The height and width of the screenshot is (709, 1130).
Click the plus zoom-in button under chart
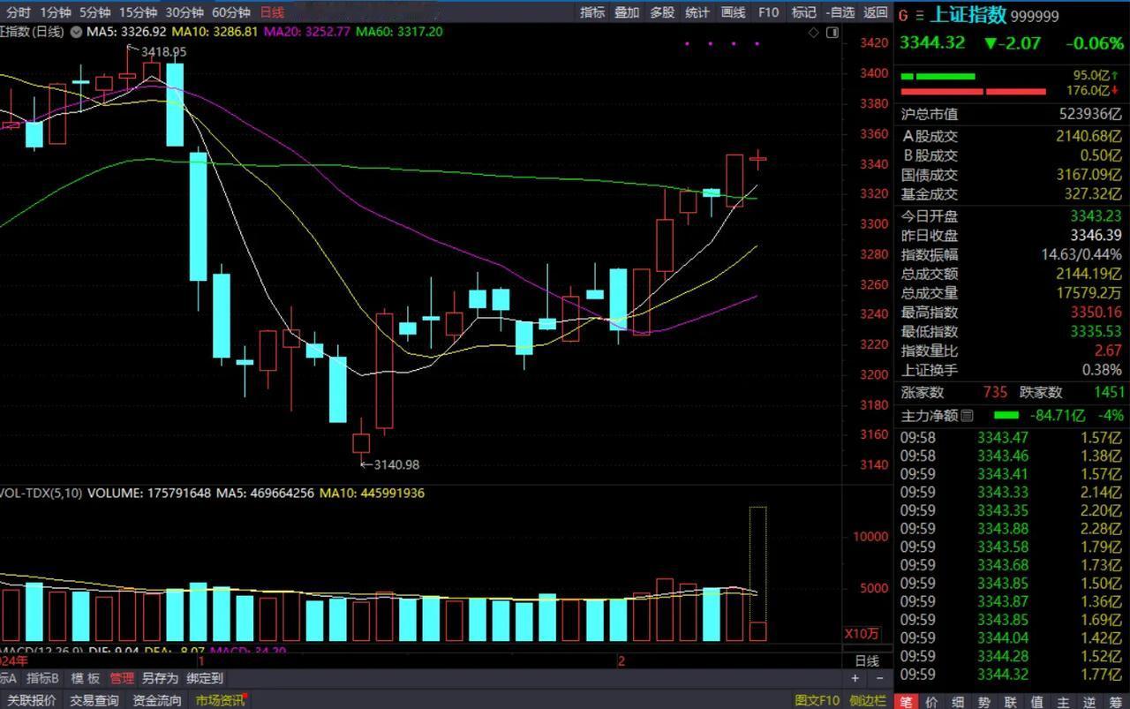pyautogui.click(x=855, y=678)
